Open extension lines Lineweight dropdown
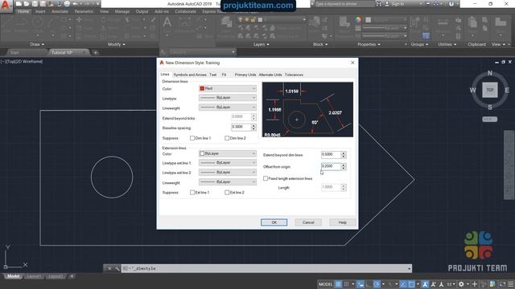 click(x=227, y=182)
